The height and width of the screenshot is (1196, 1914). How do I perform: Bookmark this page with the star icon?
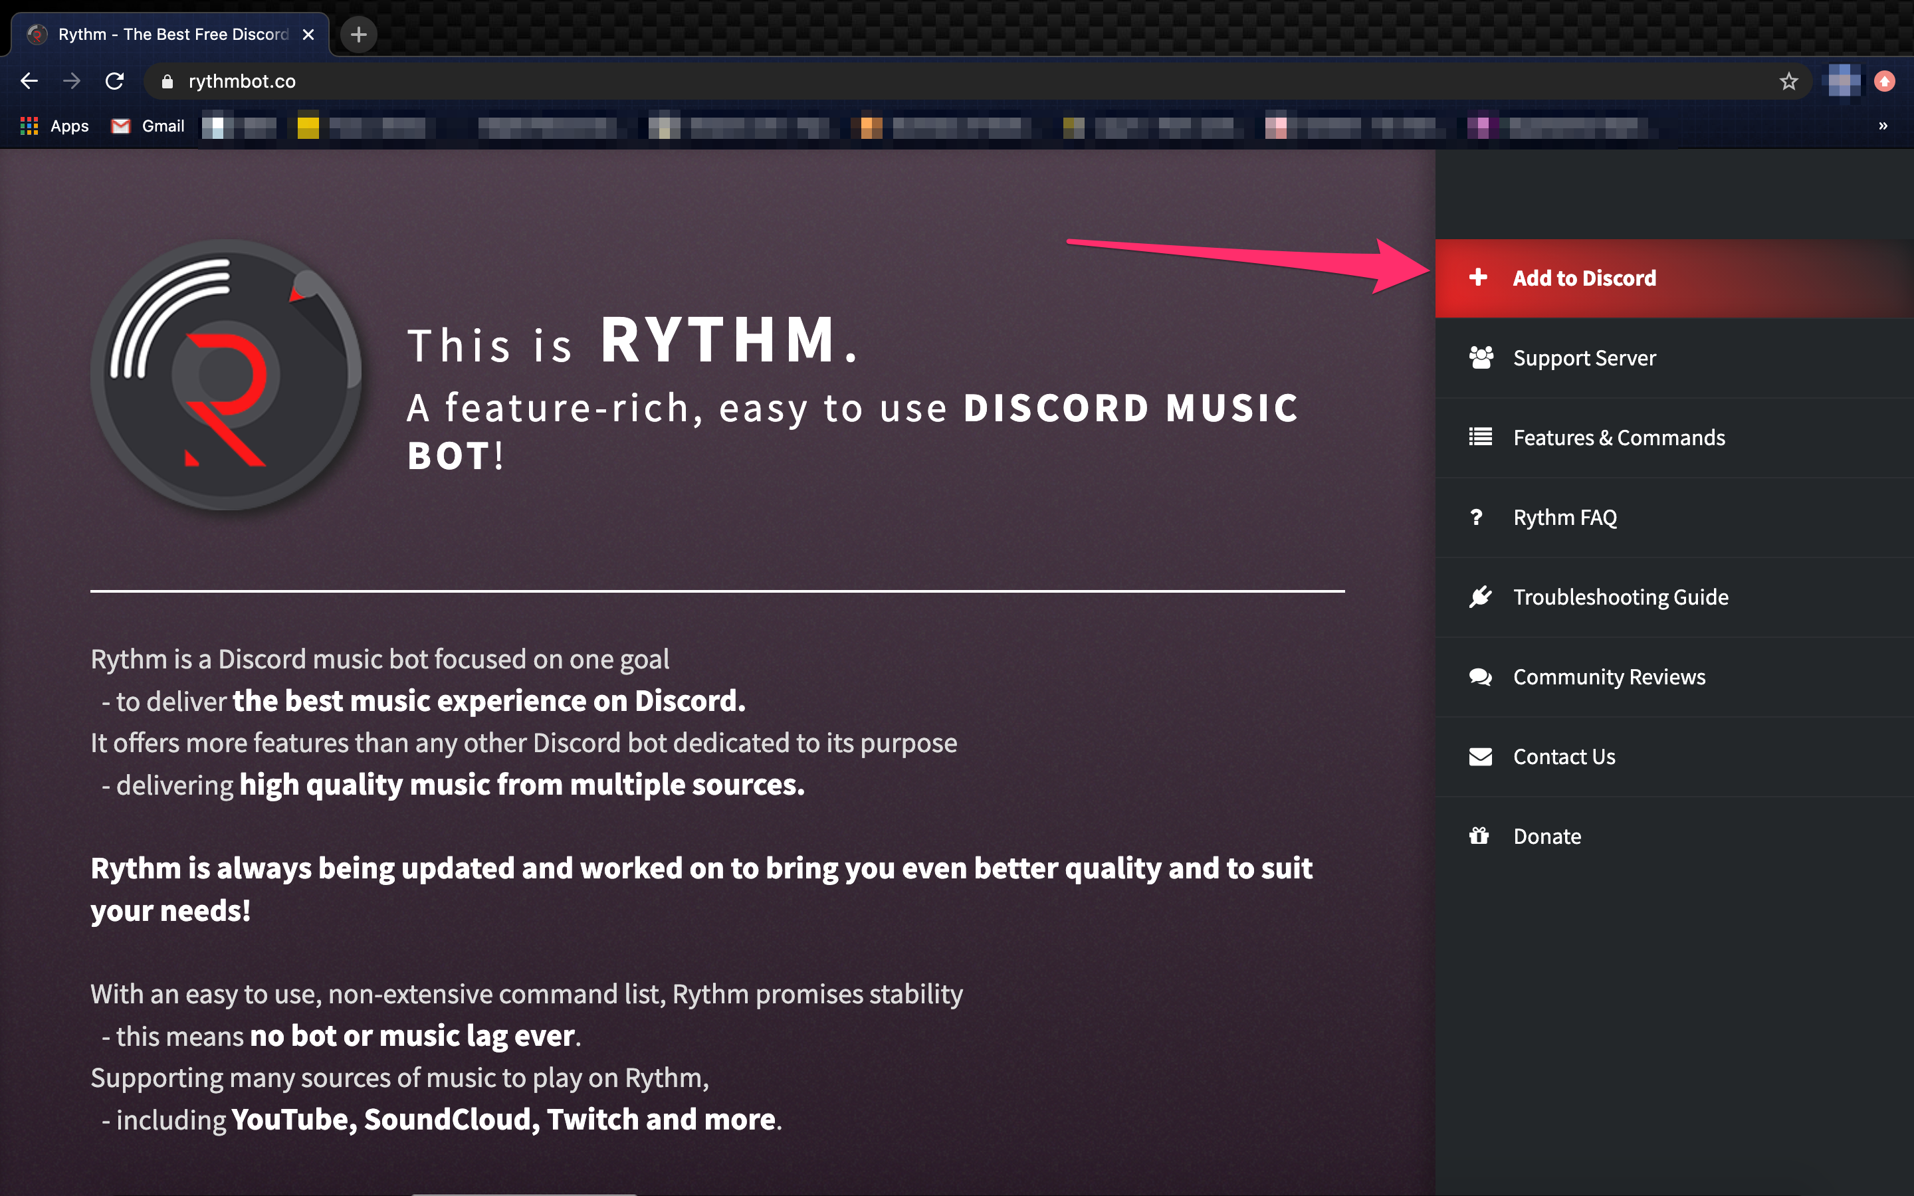tap(1788, 80)
